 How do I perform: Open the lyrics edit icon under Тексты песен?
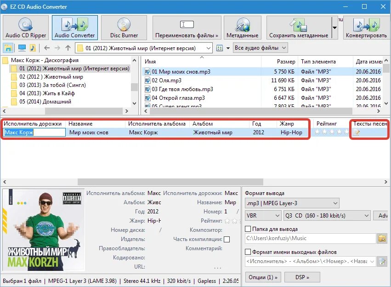click(357, 132)
